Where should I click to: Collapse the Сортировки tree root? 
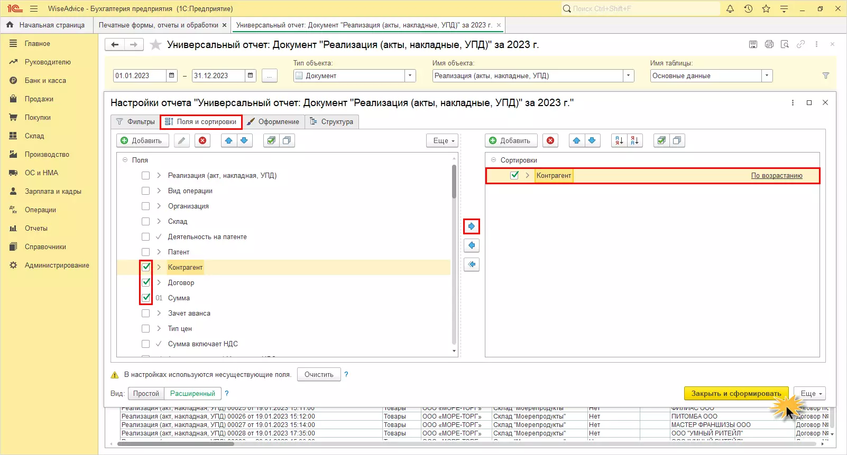[494, 160]
